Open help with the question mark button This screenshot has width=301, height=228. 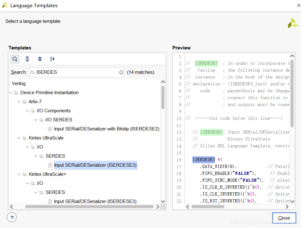pyautogui.click(x=12, y=217)
